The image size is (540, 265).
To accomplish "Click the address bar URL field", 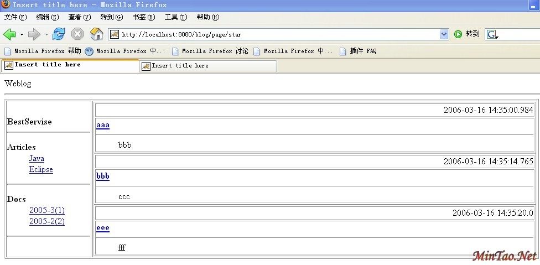I will [277, 34].
